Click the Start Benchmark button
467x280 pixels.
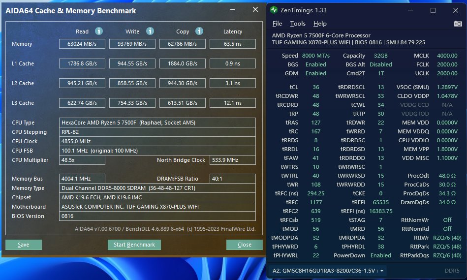coord(134,245)
